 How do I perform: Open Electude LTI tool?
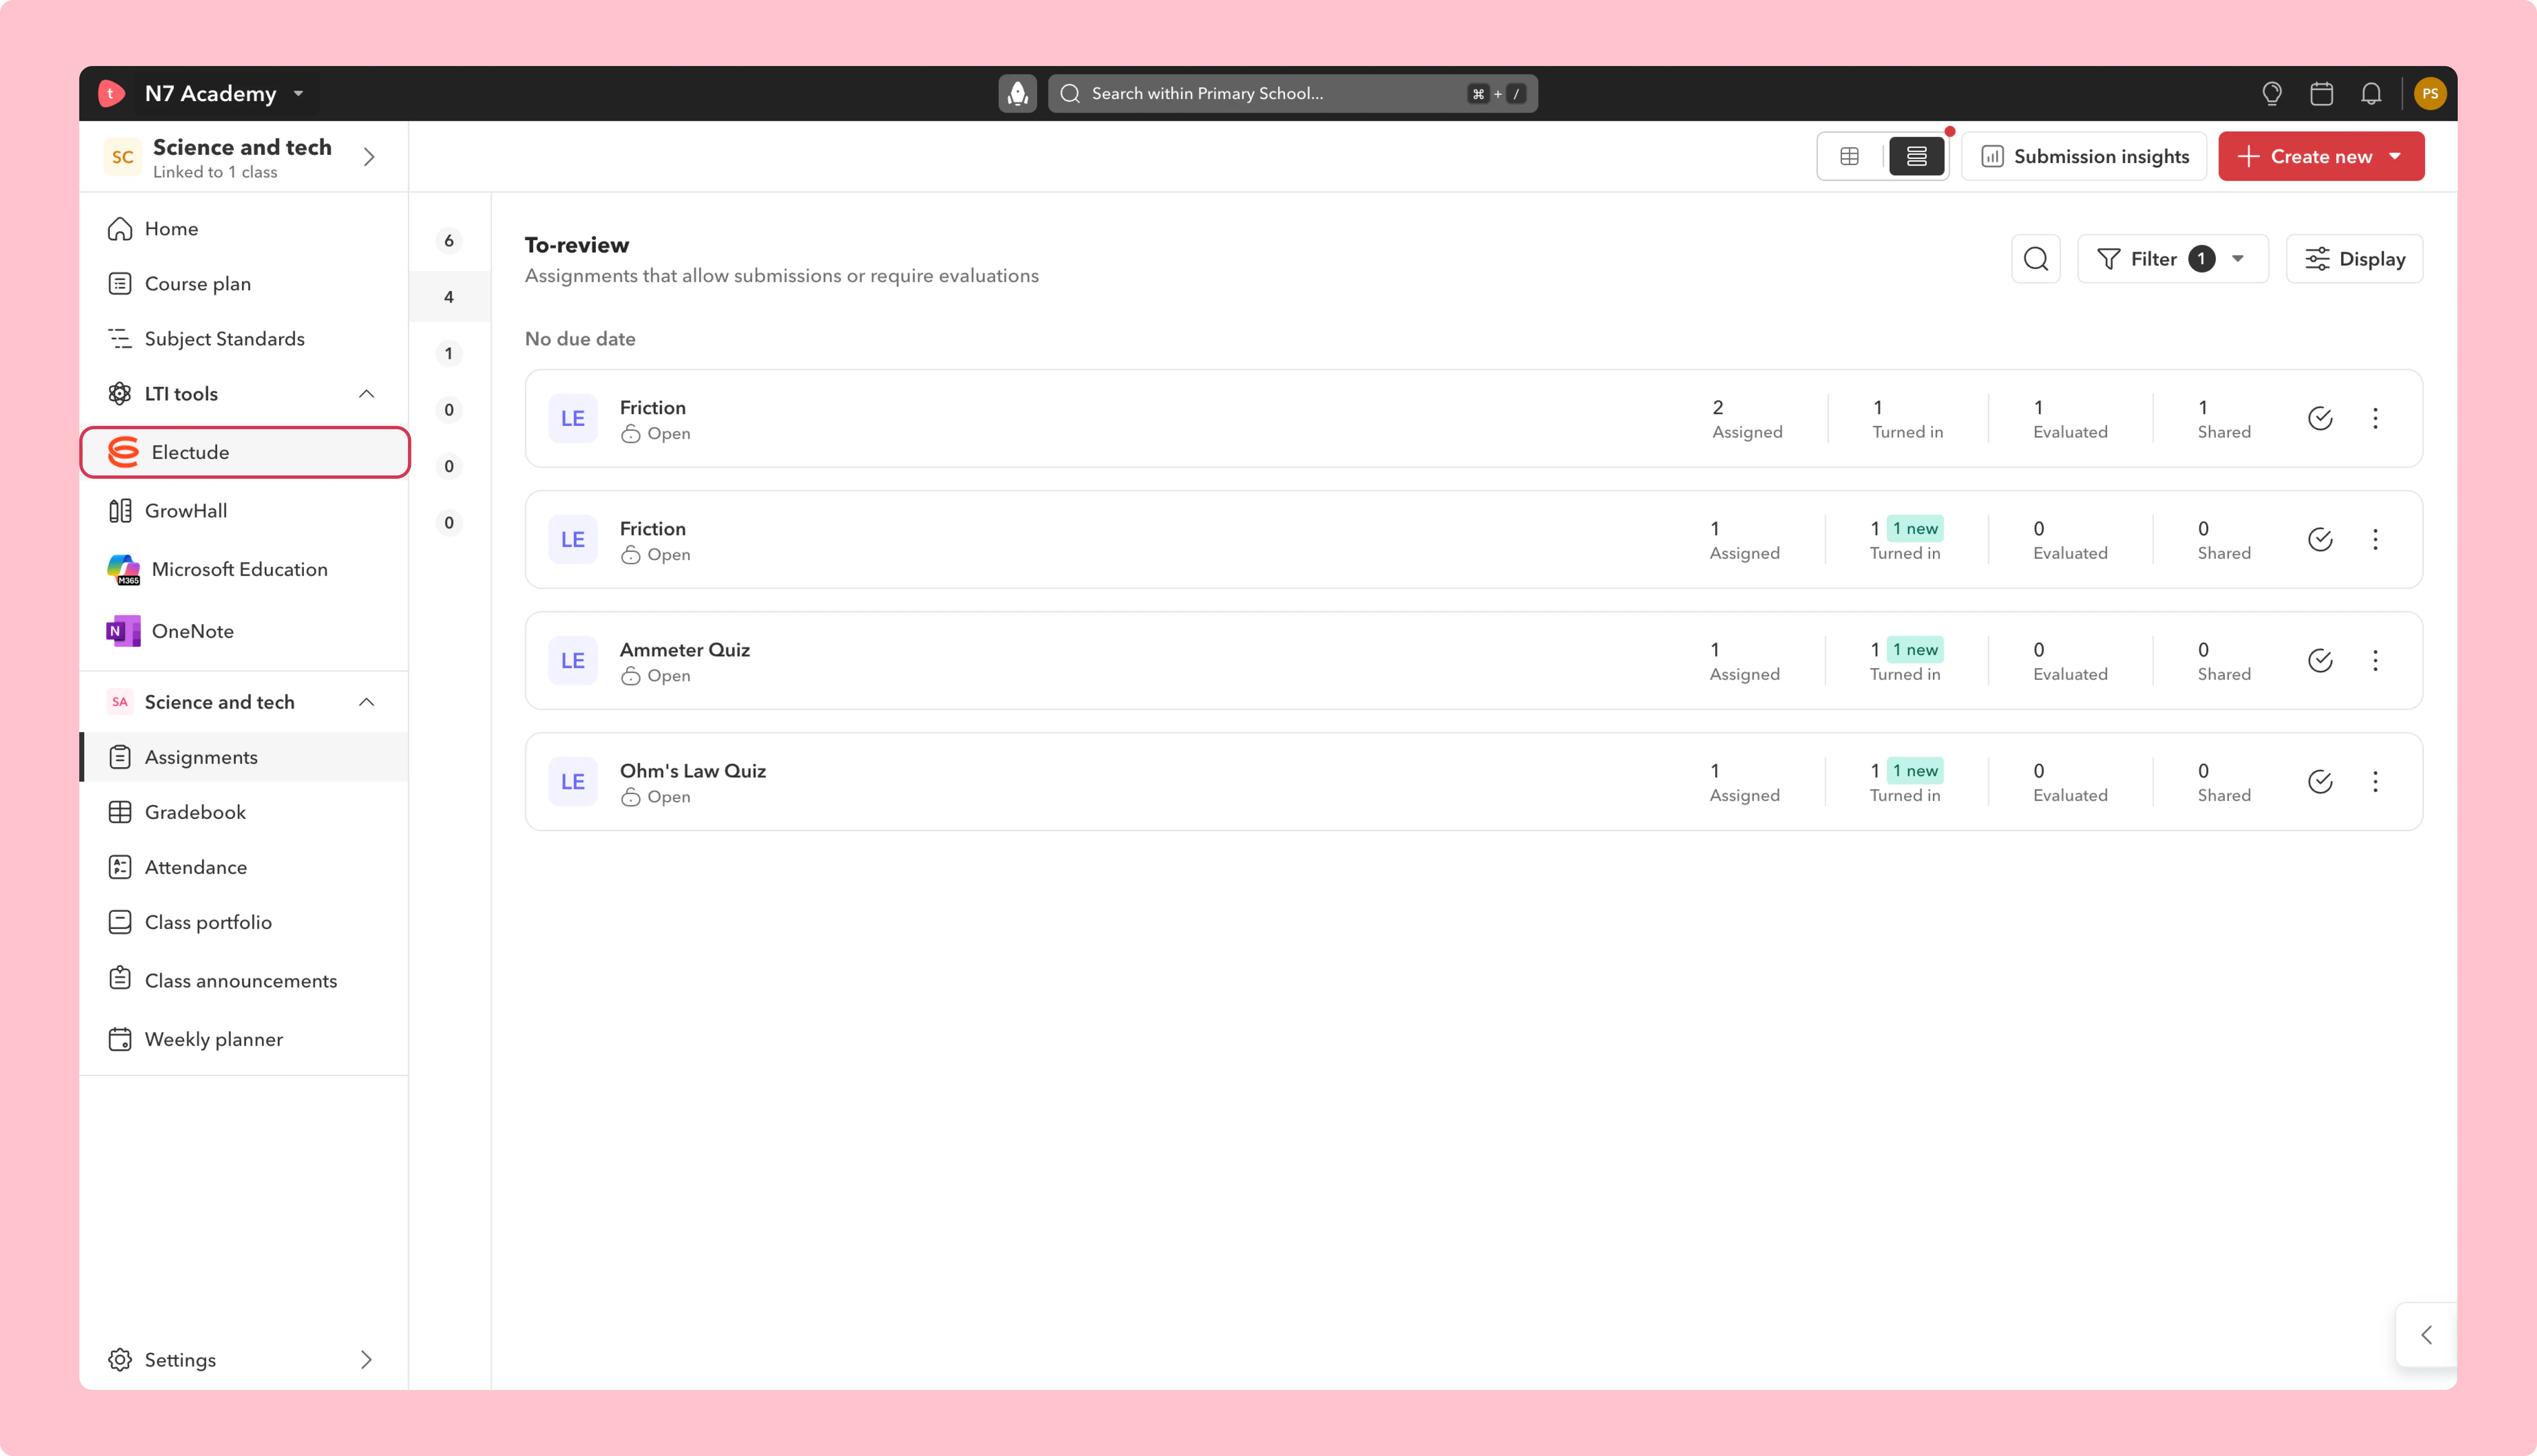(x=245, y=452)
